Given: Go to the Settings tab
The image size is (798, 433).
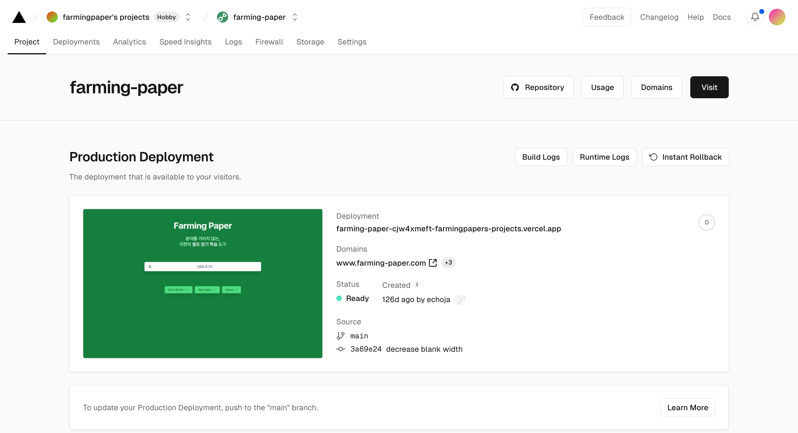Looking at the screenshot, I should [x=352, y=42].
